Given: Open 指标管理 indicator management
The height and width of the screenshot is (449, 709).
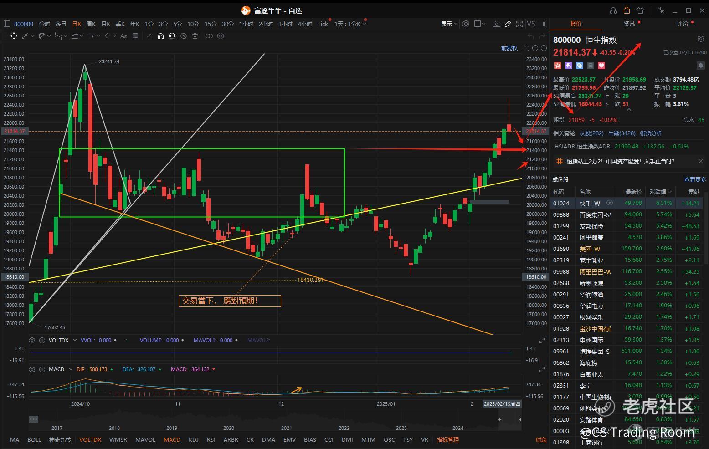Looking at the screenshot, I should pos(448,440).
